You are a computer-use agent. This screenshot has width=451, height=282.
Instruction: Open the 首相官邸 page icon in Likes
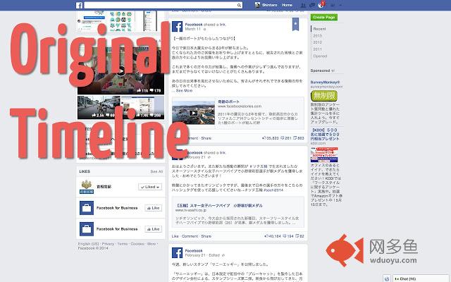click(x=87, y=187)
